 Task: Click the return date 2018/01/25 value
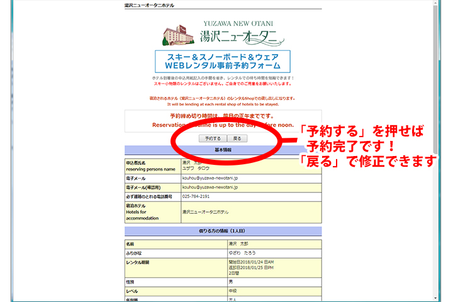point(251,267)
